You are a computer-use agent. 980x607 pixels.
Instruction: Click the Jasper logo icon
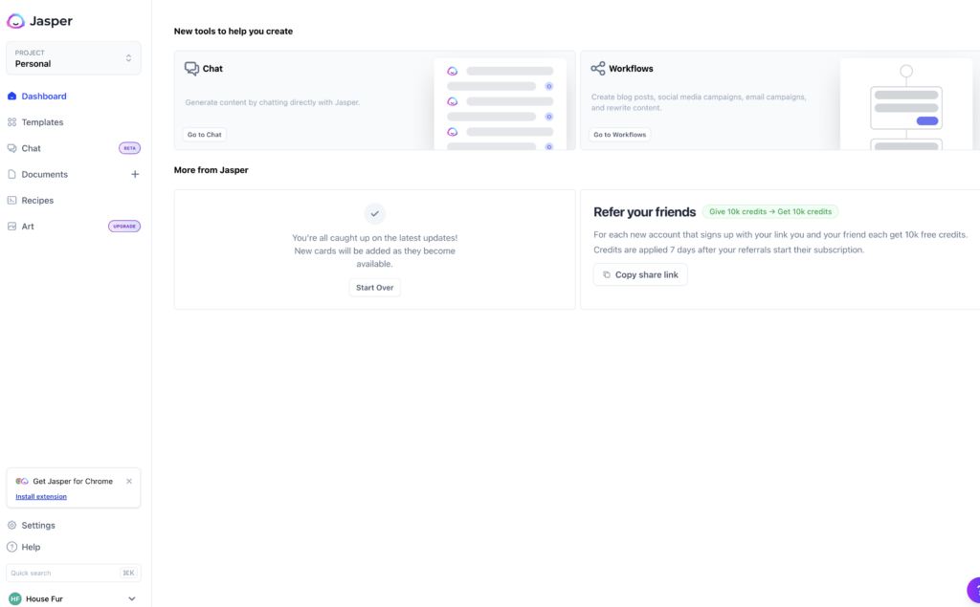(15, 21)
